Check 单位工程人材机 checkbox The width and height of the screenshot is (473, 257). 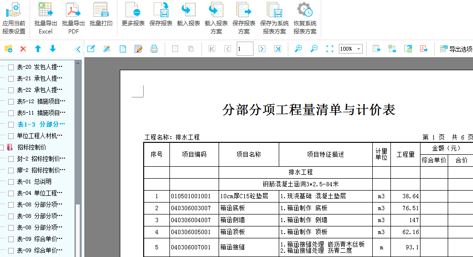[11, 136]
